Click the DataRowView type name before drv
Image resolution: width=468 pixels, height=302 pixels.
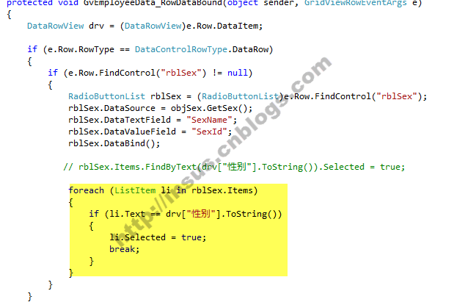tap(56, 26)
